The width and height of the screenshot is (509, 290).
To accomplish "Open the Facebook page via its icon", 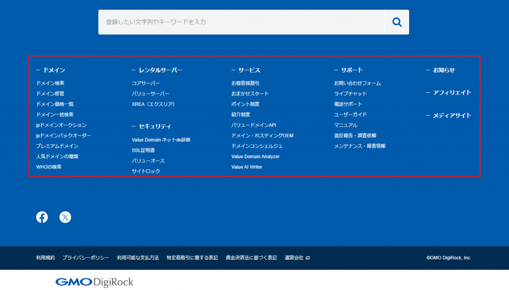I will [42, 217].
